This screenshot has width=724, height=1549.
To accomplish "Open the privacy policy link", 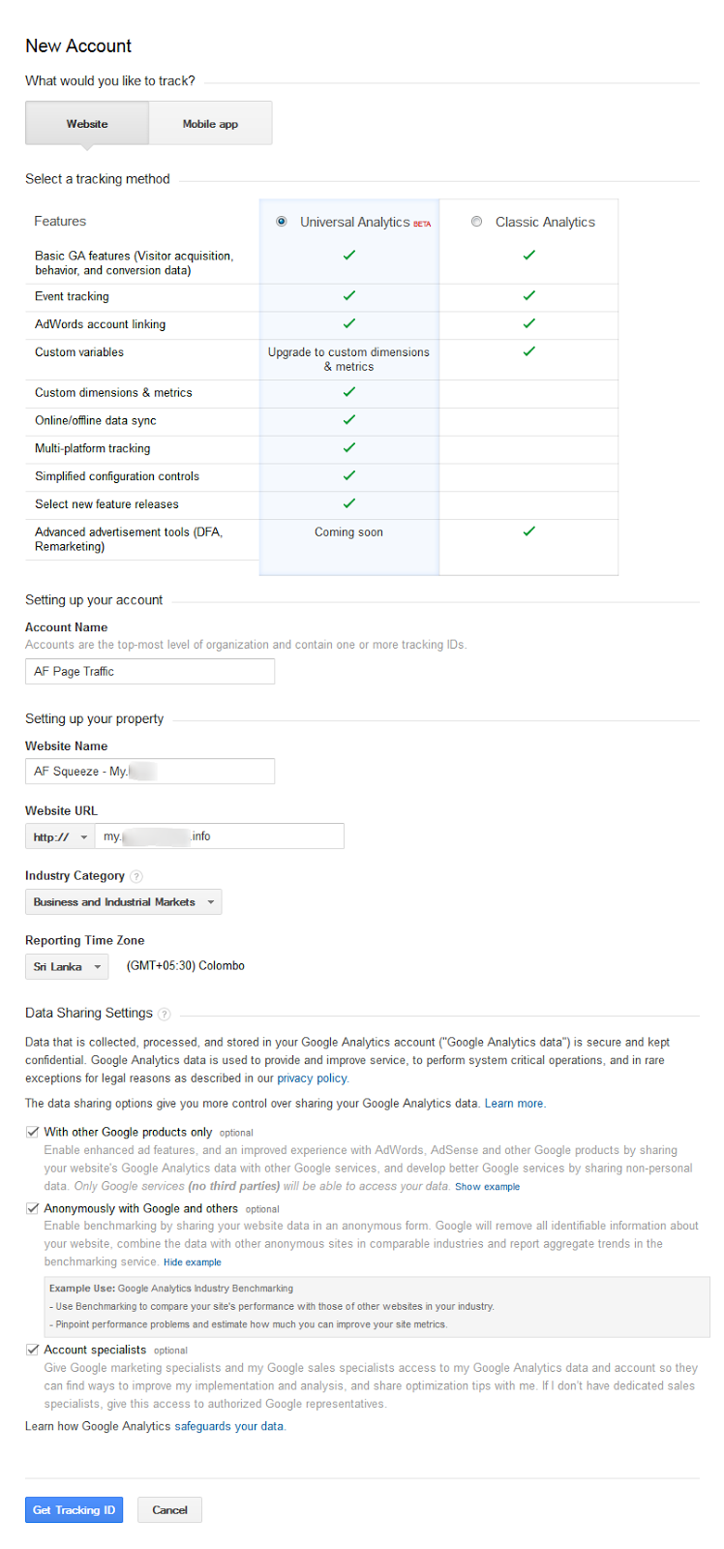I will coord(312,1078).
